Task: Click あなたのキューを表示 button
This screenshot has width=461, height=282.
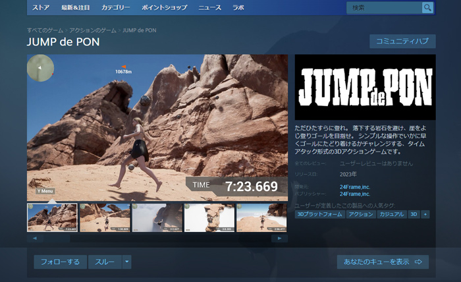Action: coord(383,262)
